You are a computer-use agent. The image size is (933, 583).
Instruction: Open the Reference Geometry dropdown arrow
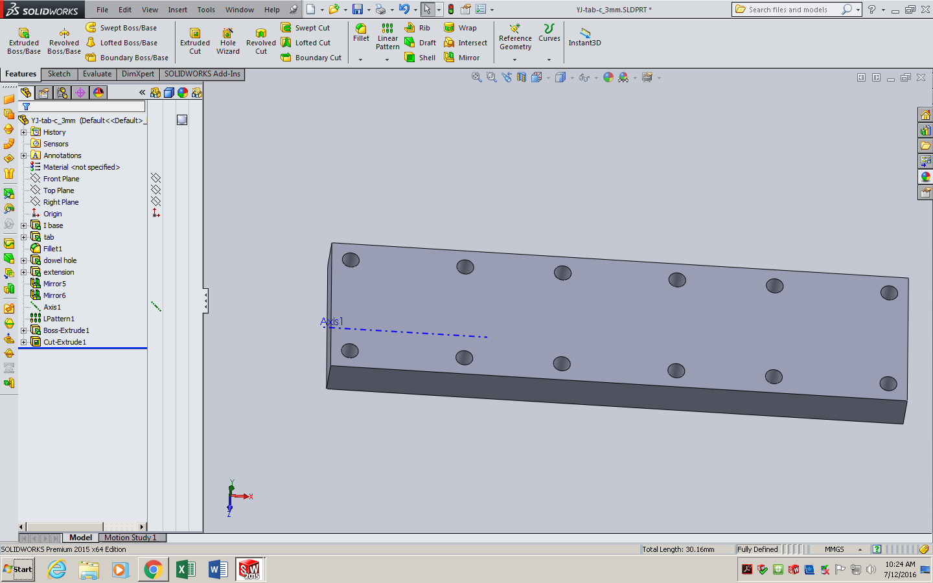(515, 60)
